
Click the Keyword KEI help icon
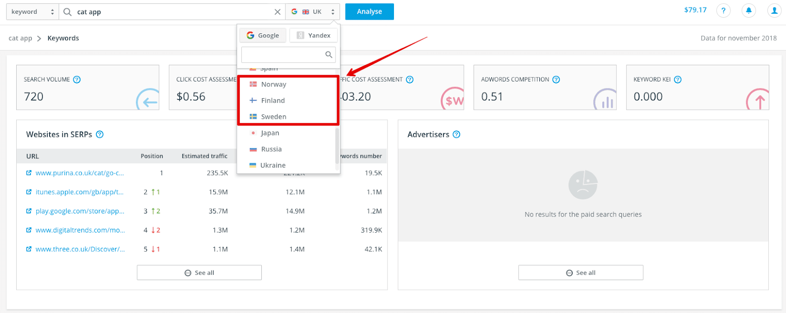(678, 79)
